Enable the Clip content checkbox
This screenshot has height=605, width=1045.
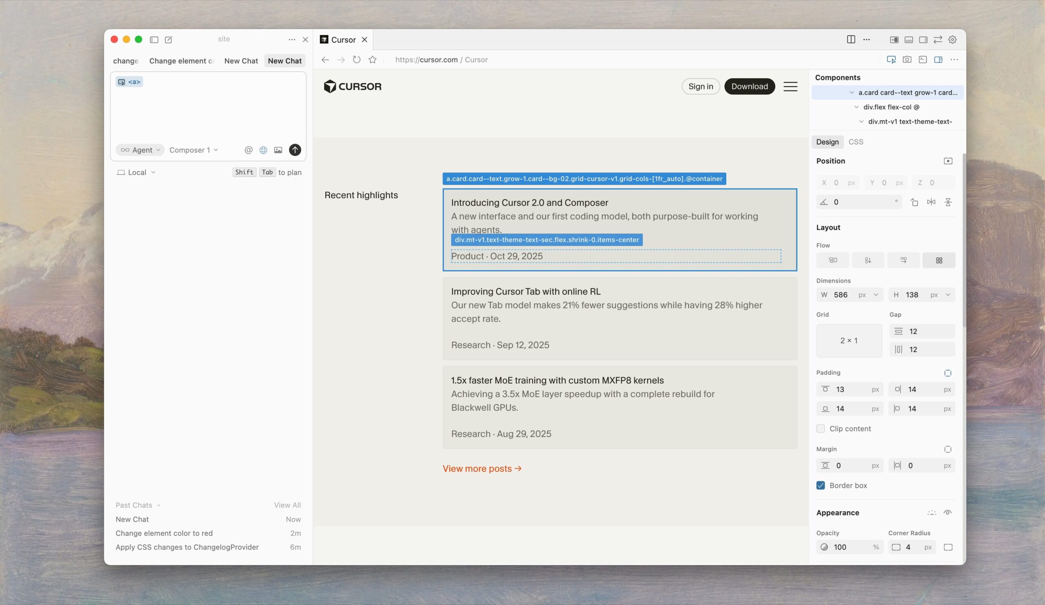[820, 429]
